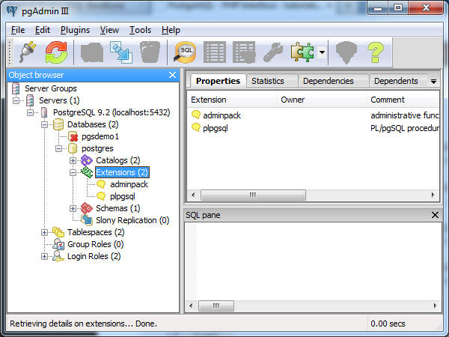
Task: Open the Tools menu
Action: tap(140, 30)
